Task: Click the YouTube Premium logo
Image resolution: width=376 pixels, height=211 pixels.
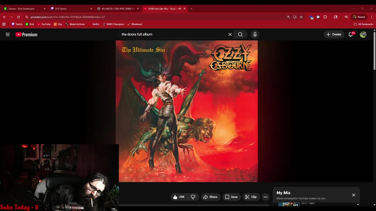Action: 26,34
